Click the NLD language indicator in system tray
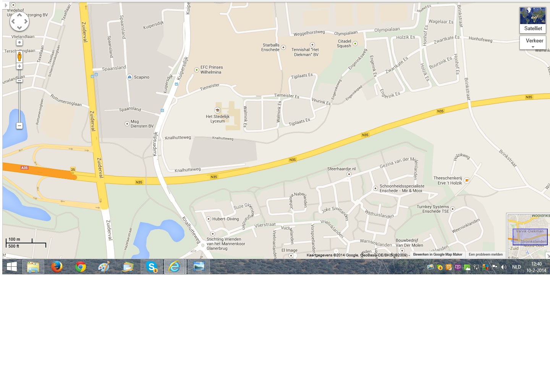Image resolution: width=550 pixels, height=384 pixels. [x=516, y=267]
